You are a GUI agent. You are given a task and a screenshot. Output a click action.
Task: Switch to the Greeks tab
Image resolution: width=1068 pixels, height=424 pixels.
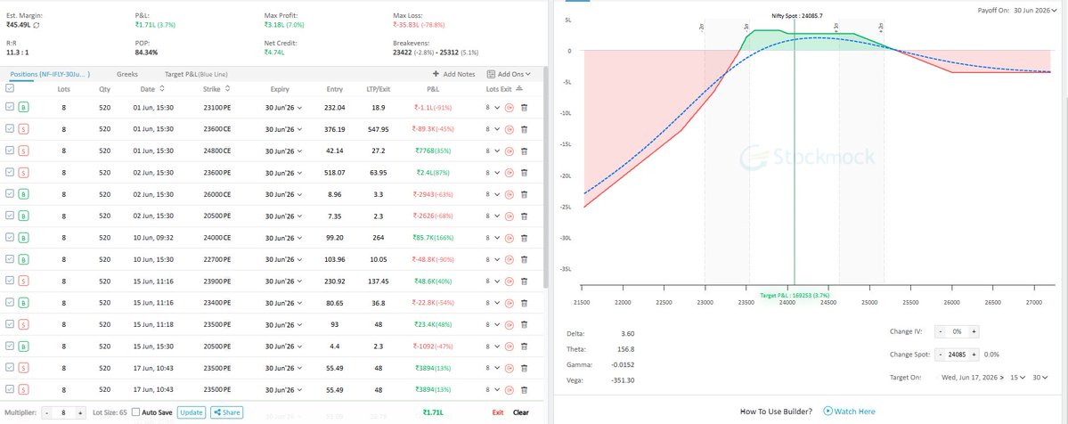(x=127, y=74)
